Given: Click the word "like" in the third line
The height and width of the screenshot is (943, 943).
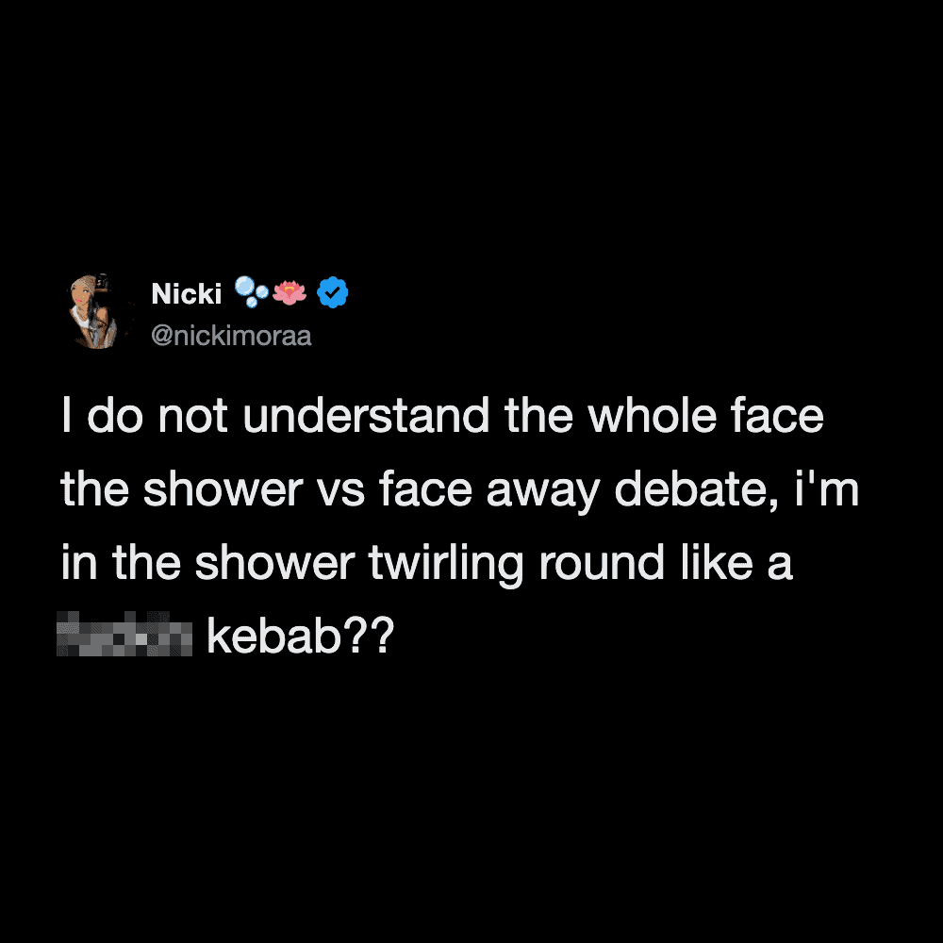Looking at the screenshot, I should click(x=707, y=564).
